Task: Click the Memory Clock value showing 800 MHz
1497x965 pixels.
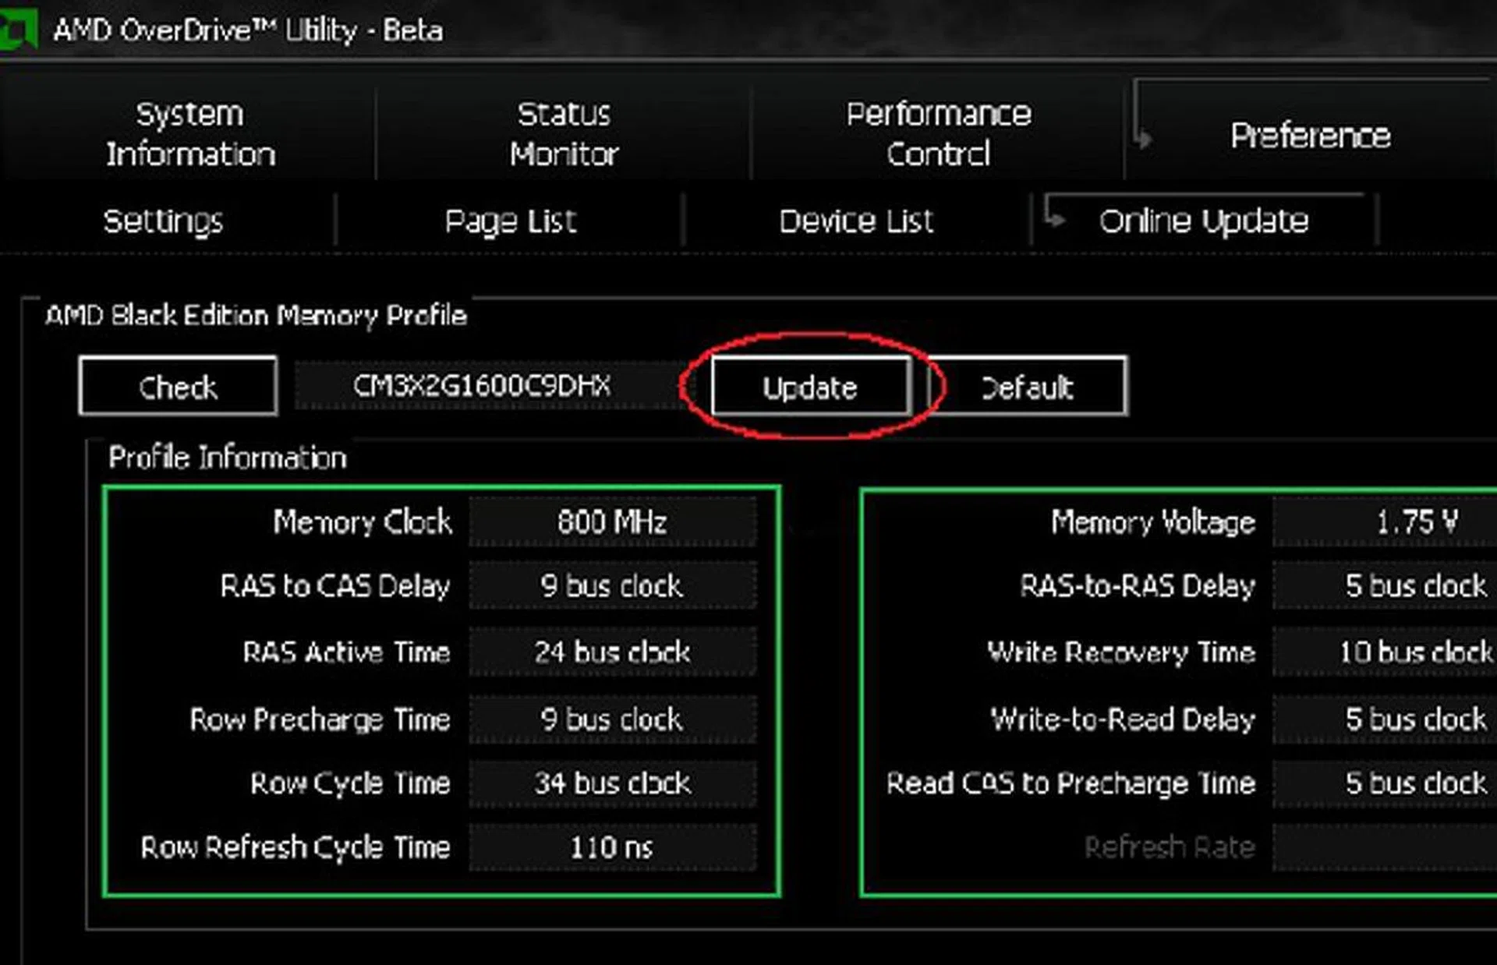Action: pos(612,522)
